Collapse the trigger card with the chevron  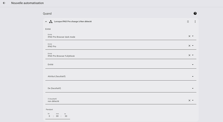click(46, 22)
